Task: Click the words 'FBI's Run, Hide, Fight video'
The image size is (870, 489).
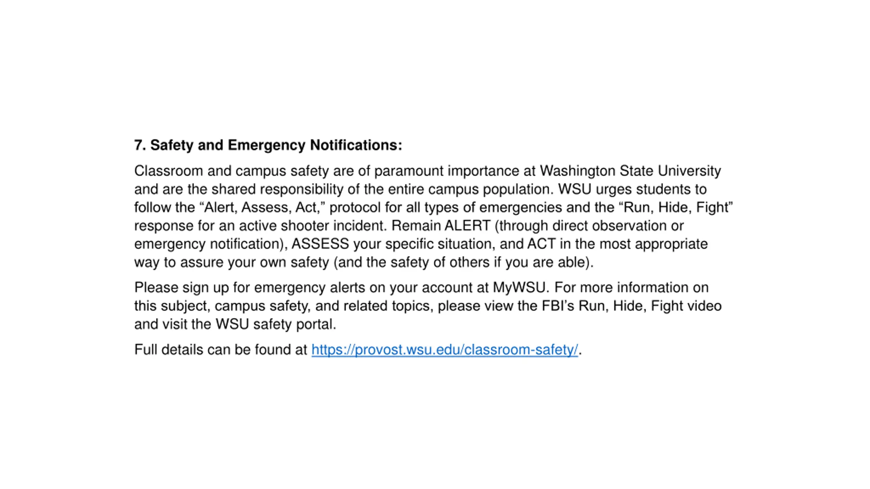Action: coord(631,306)
